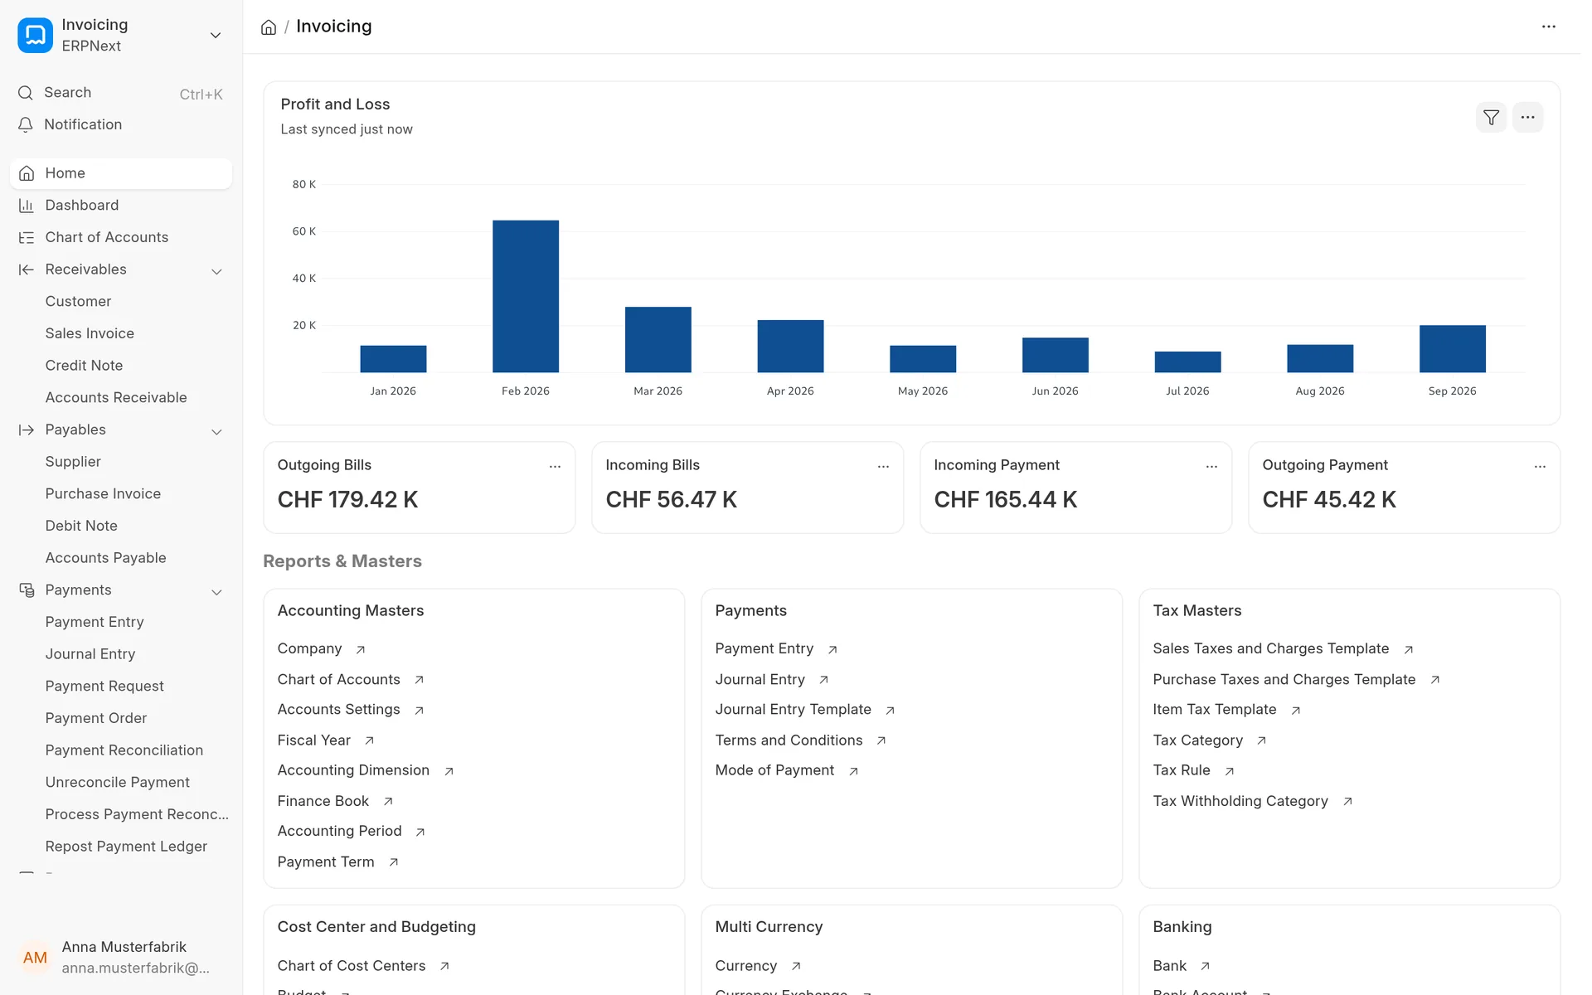The height and width of the screenshot is (995, 1592).
Task: Click the AM user avatar
Action: pos(35,958)
